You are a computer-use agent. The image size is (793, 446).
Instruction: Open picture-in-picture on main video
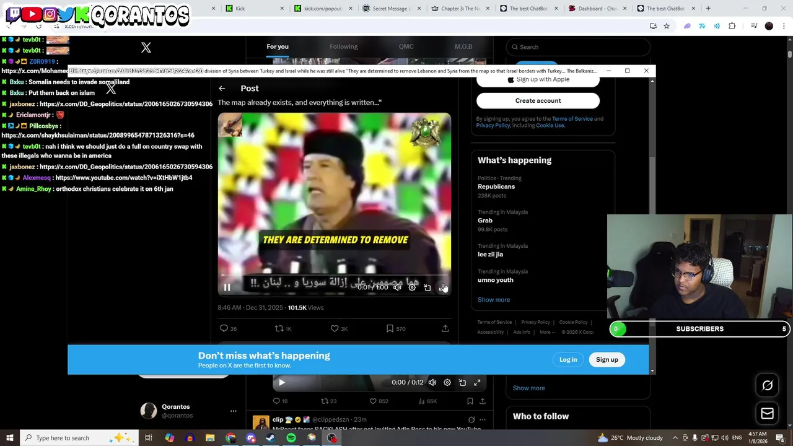point(427,287)
